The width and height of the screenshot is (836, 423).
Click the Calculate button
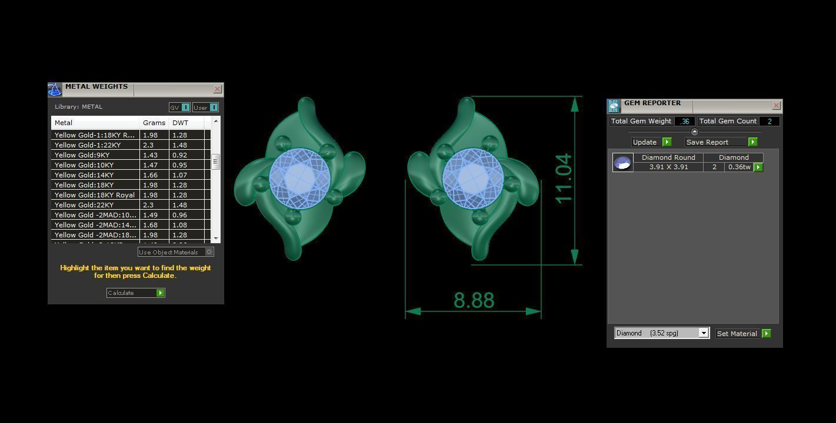coord(136,293)
